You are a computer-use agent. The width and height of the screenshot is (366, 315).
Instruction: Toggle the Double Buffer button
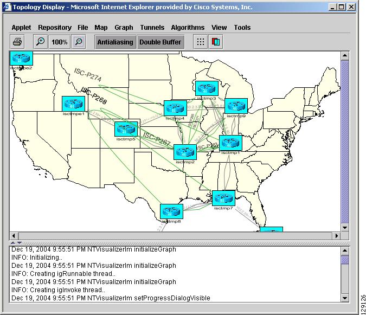[x=160, y=42]
